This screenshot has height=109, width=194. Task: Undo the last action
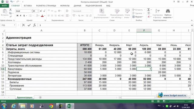(12, 2)
